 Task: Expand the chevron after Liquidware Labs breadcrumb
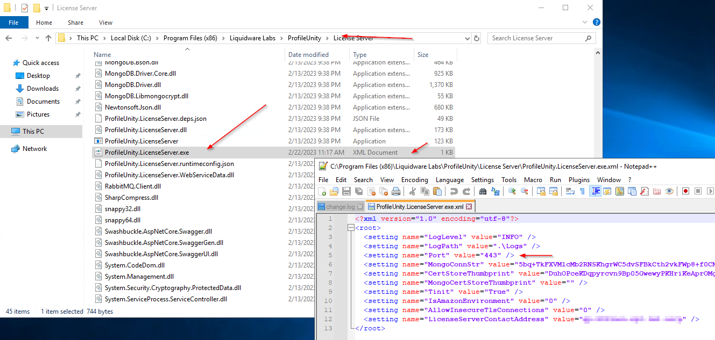[x=281, y=38]
